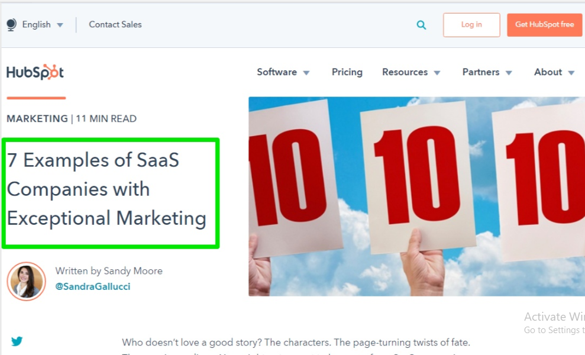This screenshot has height=355, width=585.
Task: Click the Log in button
Action: point(471,25)
